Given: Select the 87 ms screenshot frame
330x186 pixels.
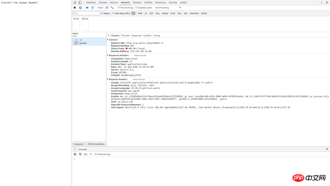Looking at the screenshot, I should 76,26.
